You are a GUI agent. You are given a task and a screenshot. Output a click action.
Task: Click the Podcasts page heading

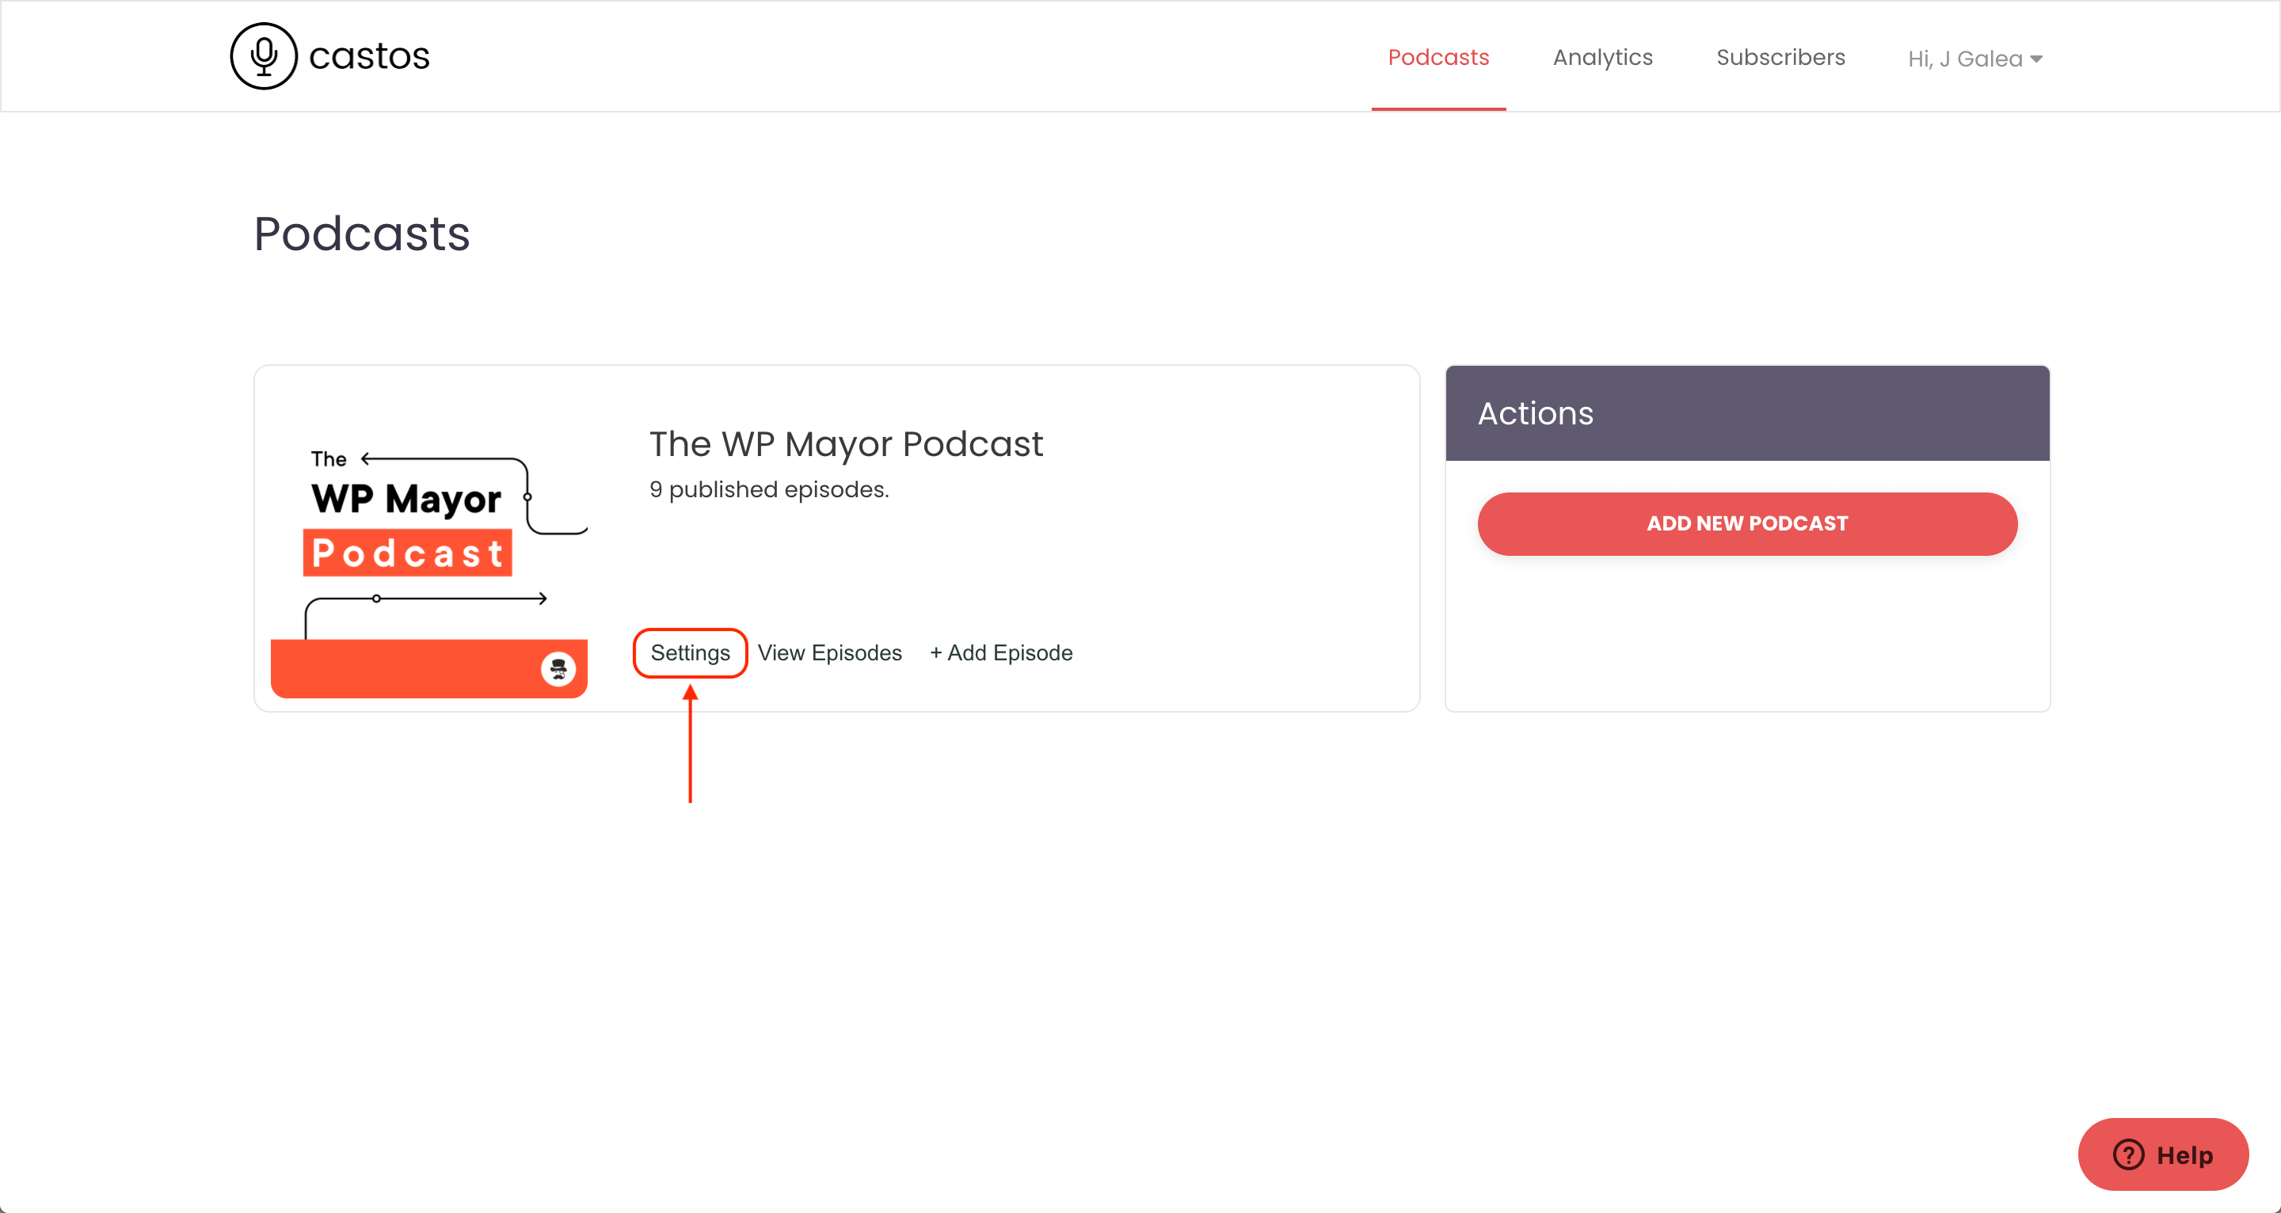point(361,234)
